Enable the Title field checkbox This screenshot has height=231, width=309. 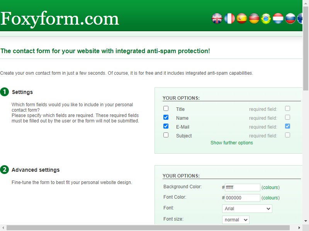coord(166,109)
